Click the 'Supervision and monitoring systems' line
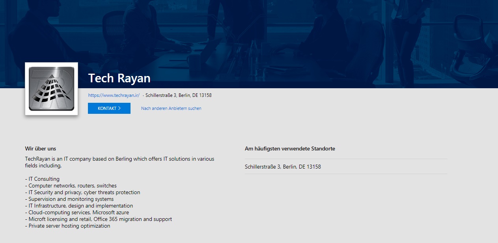498x243 pixels. [69, 199]
